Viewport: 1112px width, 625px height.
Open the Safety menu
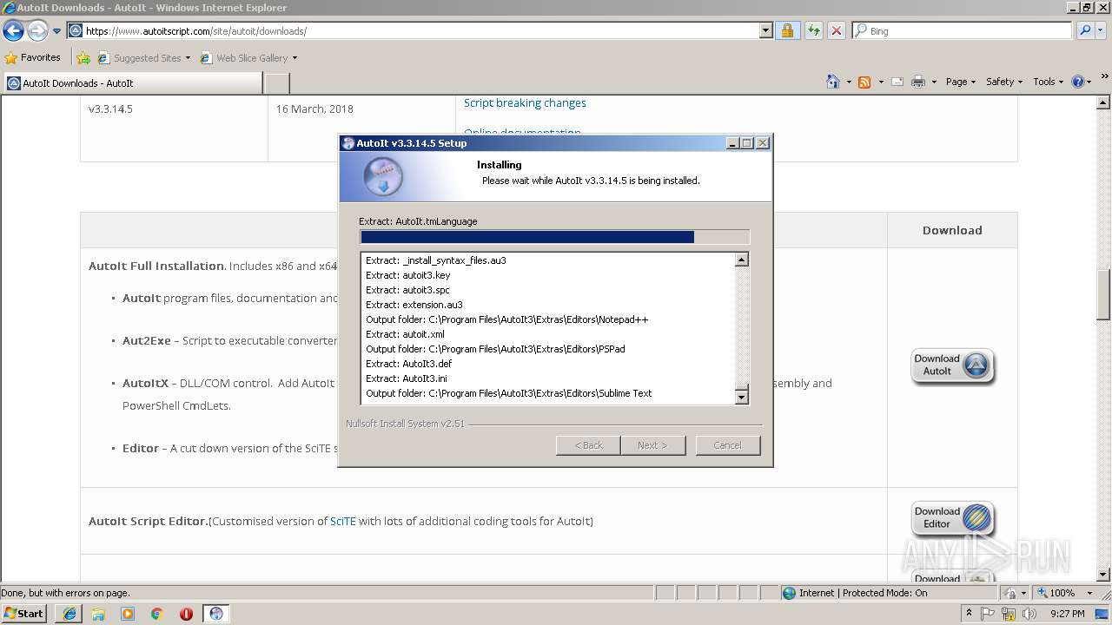(x=1004, y=82)
